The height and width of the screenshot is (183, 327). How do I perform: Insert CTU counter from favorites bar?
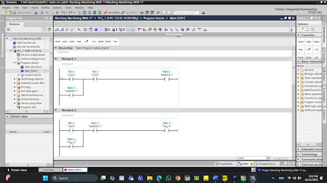click(94, 42)
